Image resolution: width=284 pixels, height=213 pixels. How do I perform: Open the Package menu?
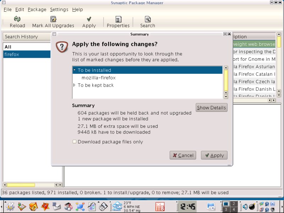(37, 10)
